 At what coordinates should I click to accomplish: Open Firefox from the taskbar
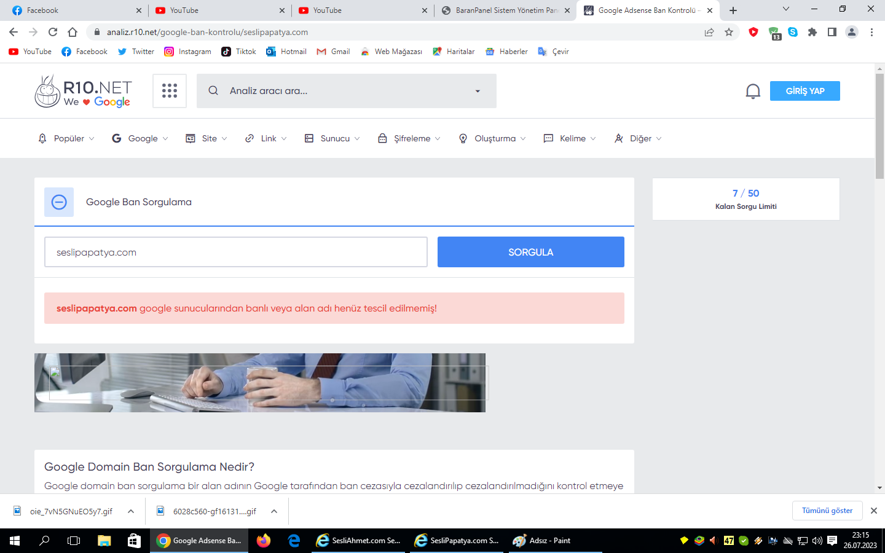coord(264,541)
